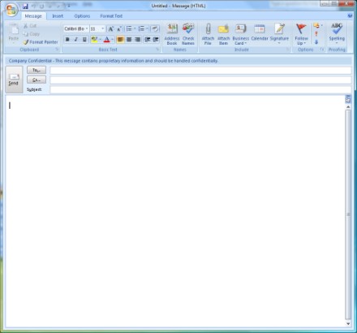Toggle italic formatting
357x333 pixels.
point(76,40)
